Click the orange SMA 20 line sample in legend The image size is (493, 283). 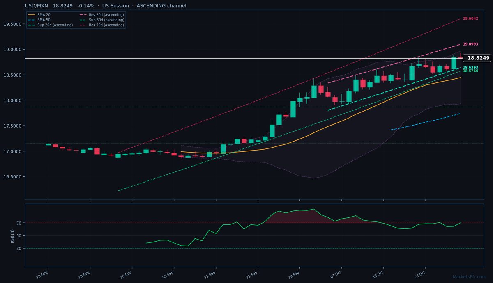[x=32, y=15]
